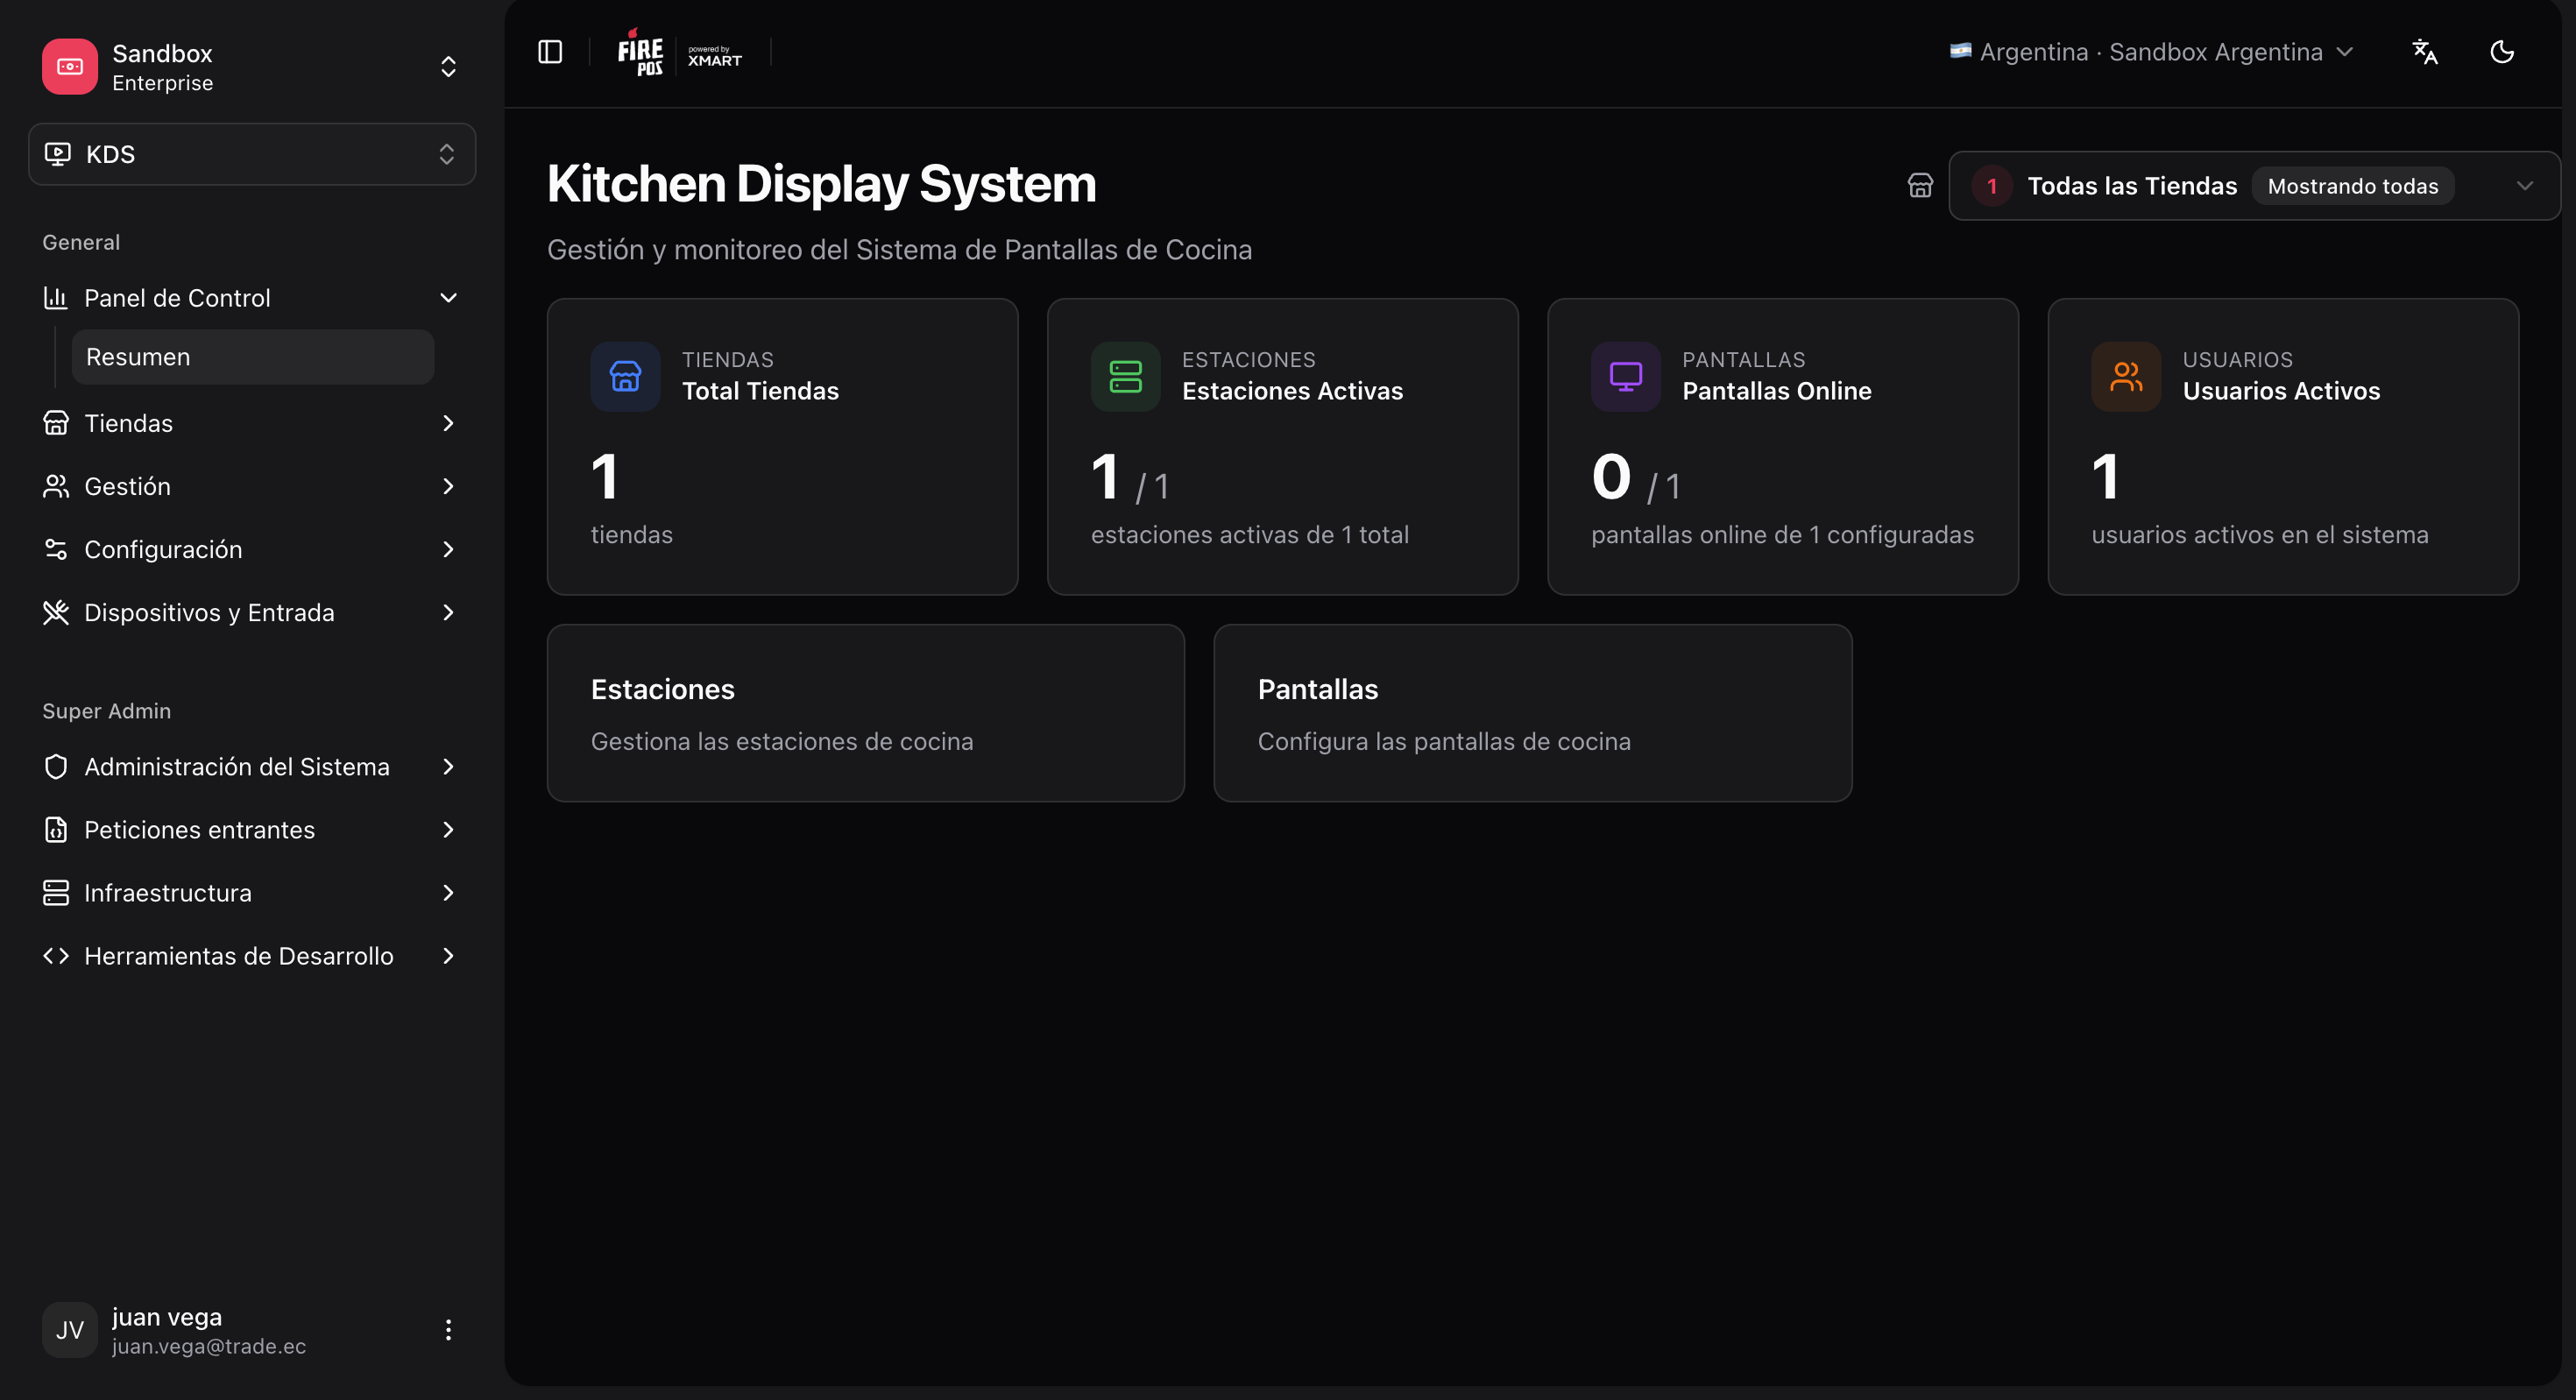Open the Todas las Tiendas store selector

(x=2254, y=186)
